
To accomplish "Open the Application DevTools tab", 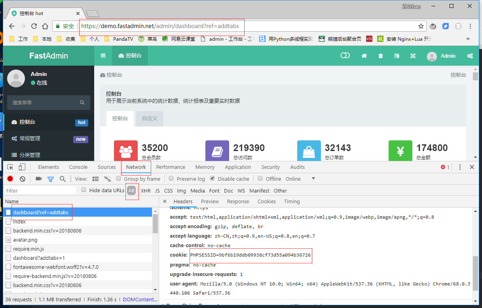I will (x=238, y=167).
